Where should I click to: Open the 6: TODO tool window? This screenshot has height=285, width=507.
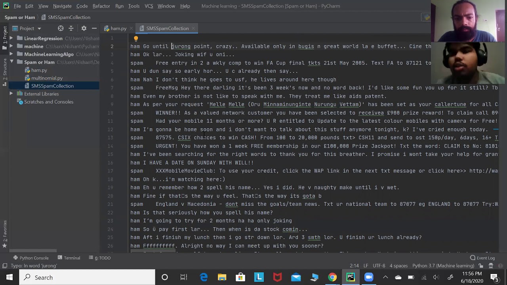[x=100, y=258]
